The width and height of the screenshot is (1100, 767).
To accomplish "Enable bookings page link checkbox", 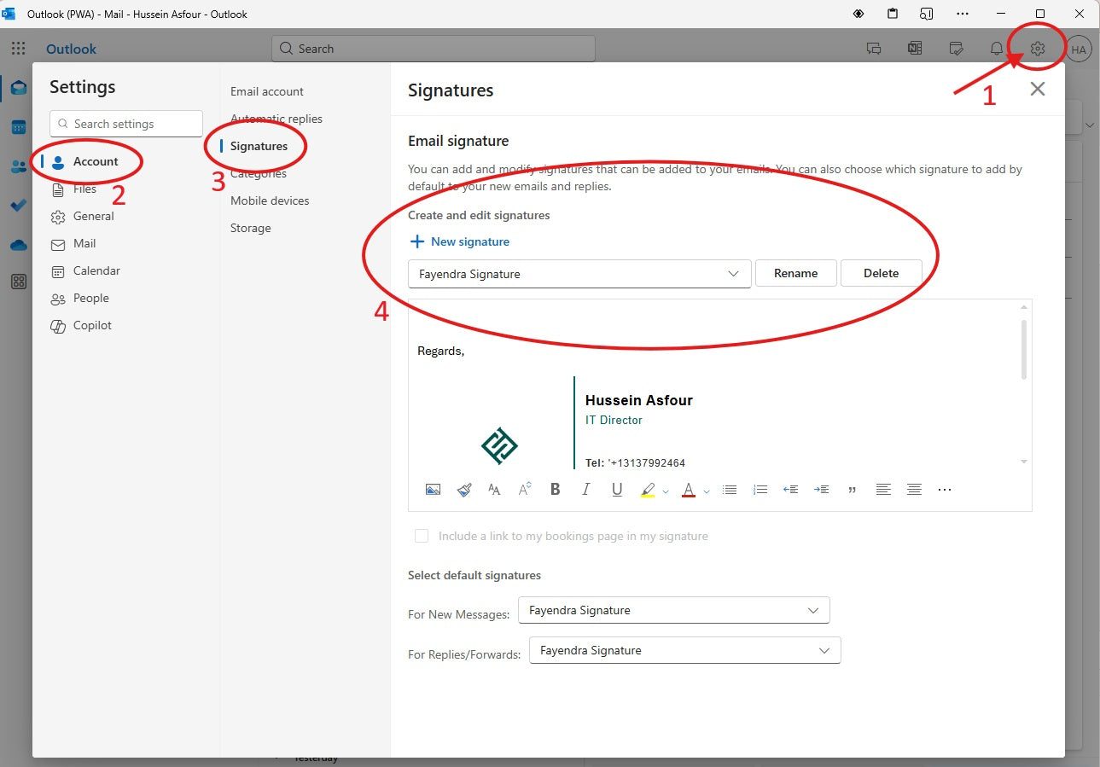I will pos(422,536).
